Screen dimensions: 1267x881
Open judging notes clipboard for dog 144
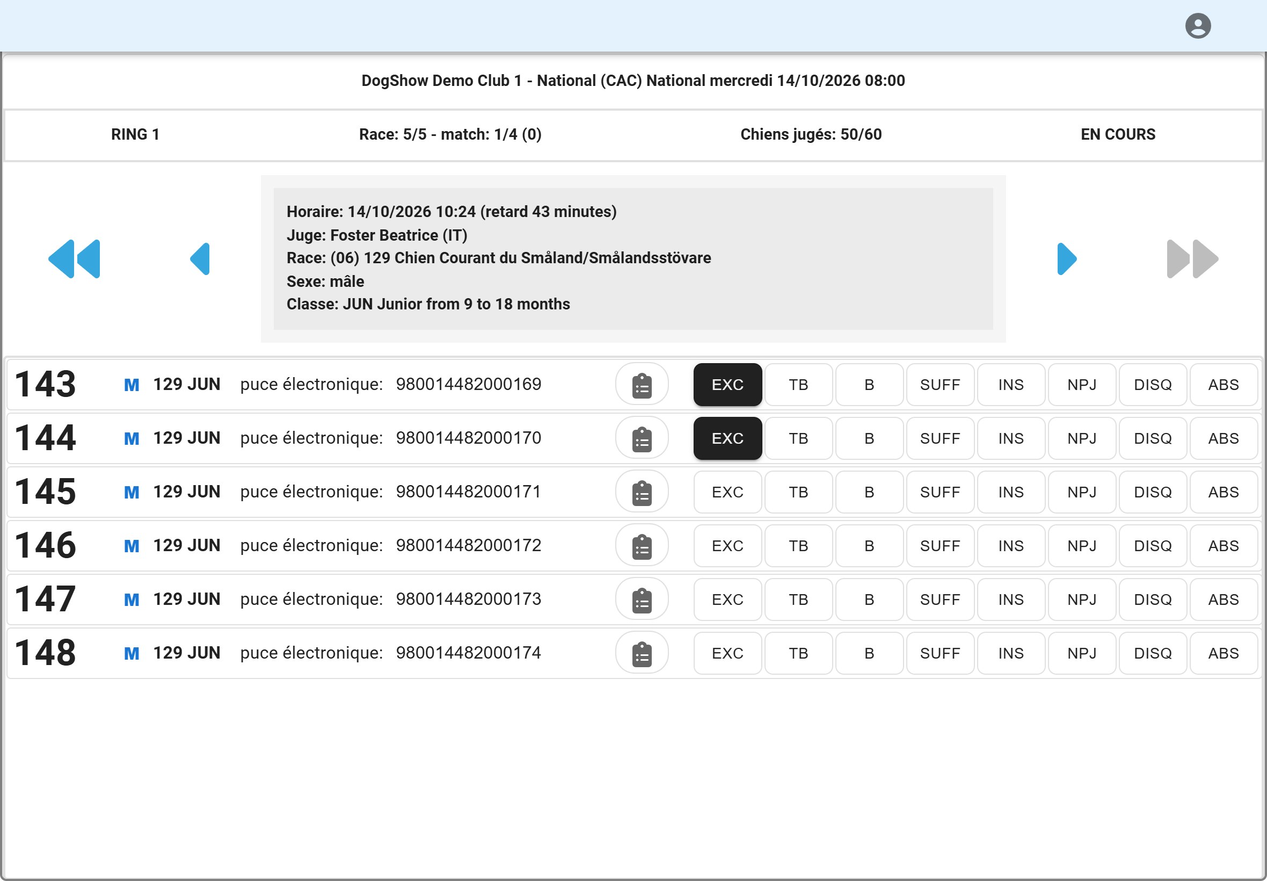(642, 438)
